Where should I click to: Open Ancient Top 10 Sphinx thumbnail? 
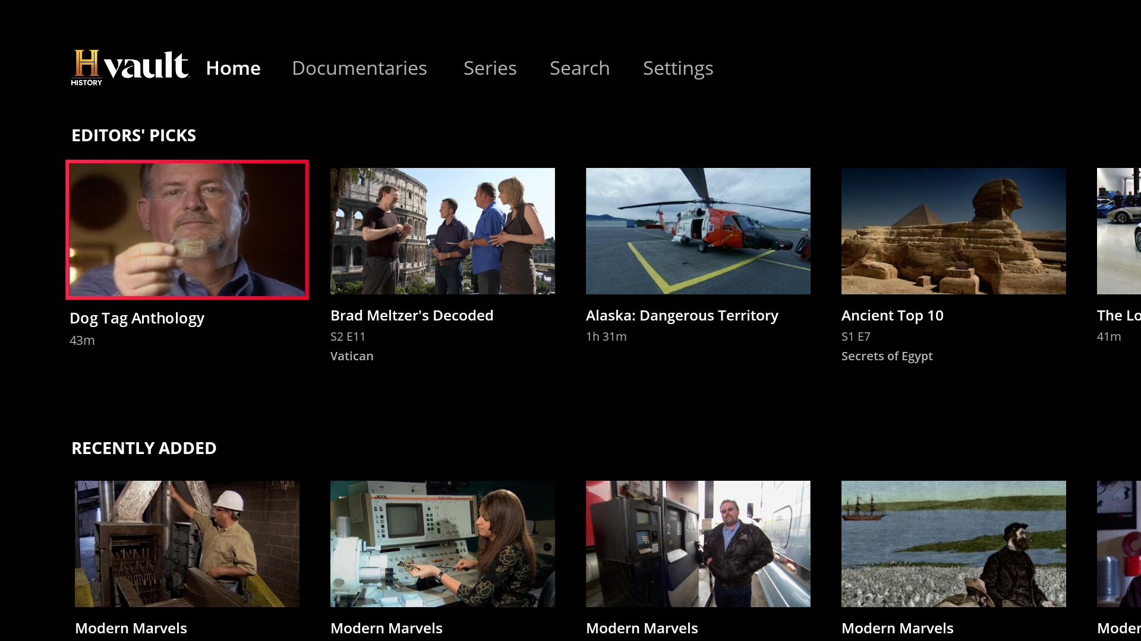click(x=953, y=231)
